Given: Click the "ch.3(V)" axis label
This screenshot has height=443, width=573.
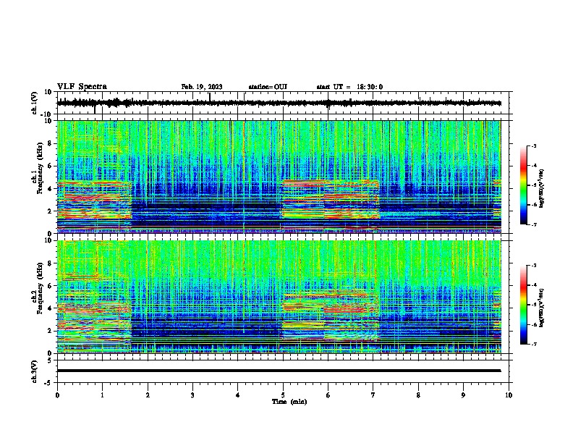Looking at the screenshot, I should (x=35, y=371).
